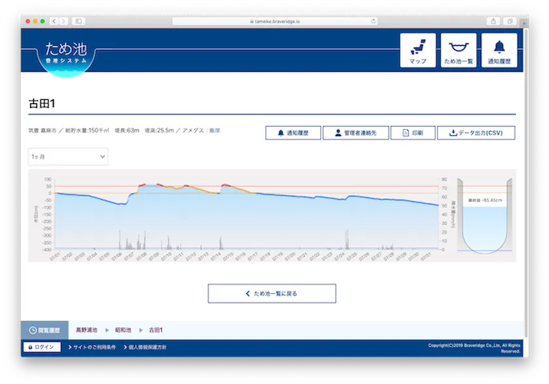Click the ため池 管理システム logo
This screenshot has height=384, width=549.
(x=65, y=52)
